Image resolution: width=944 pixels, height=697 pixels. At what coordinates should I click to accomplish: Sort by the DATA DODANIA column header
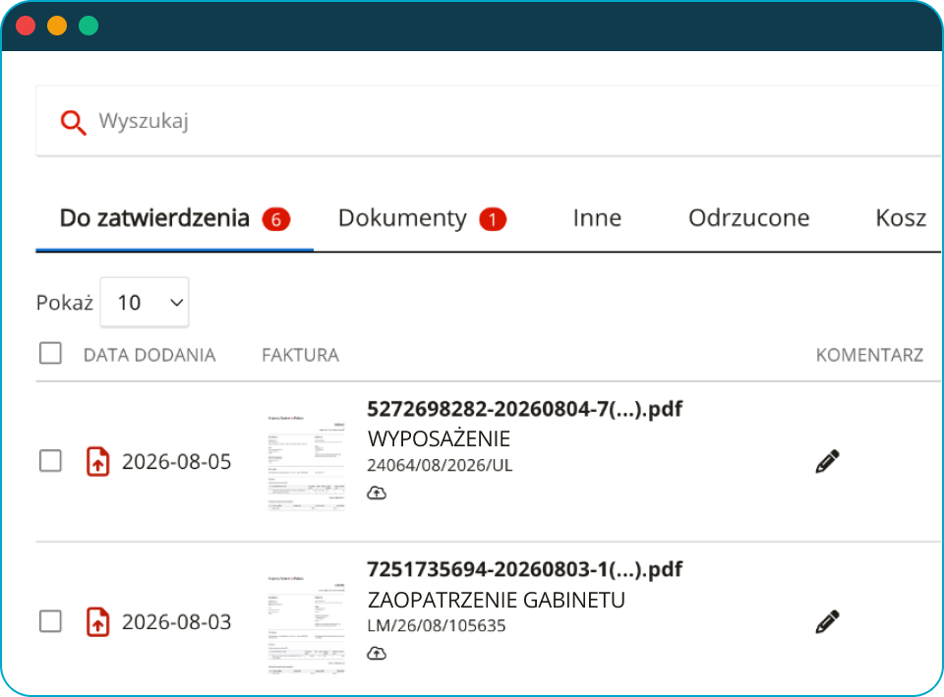click(149, 355)
